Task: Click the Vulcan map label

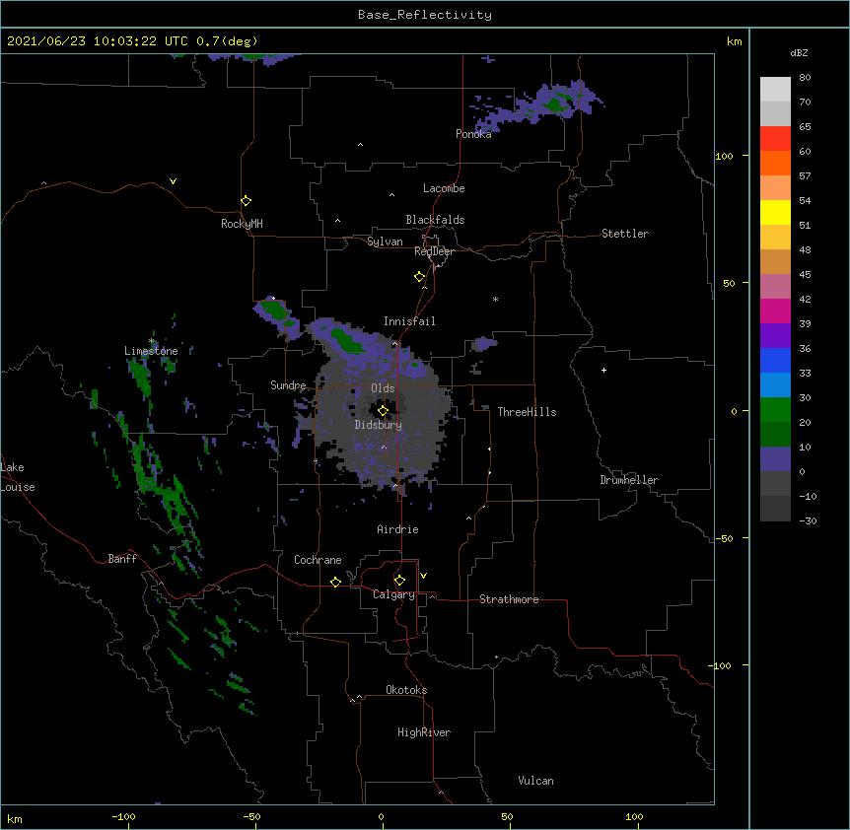Action: 535,781
